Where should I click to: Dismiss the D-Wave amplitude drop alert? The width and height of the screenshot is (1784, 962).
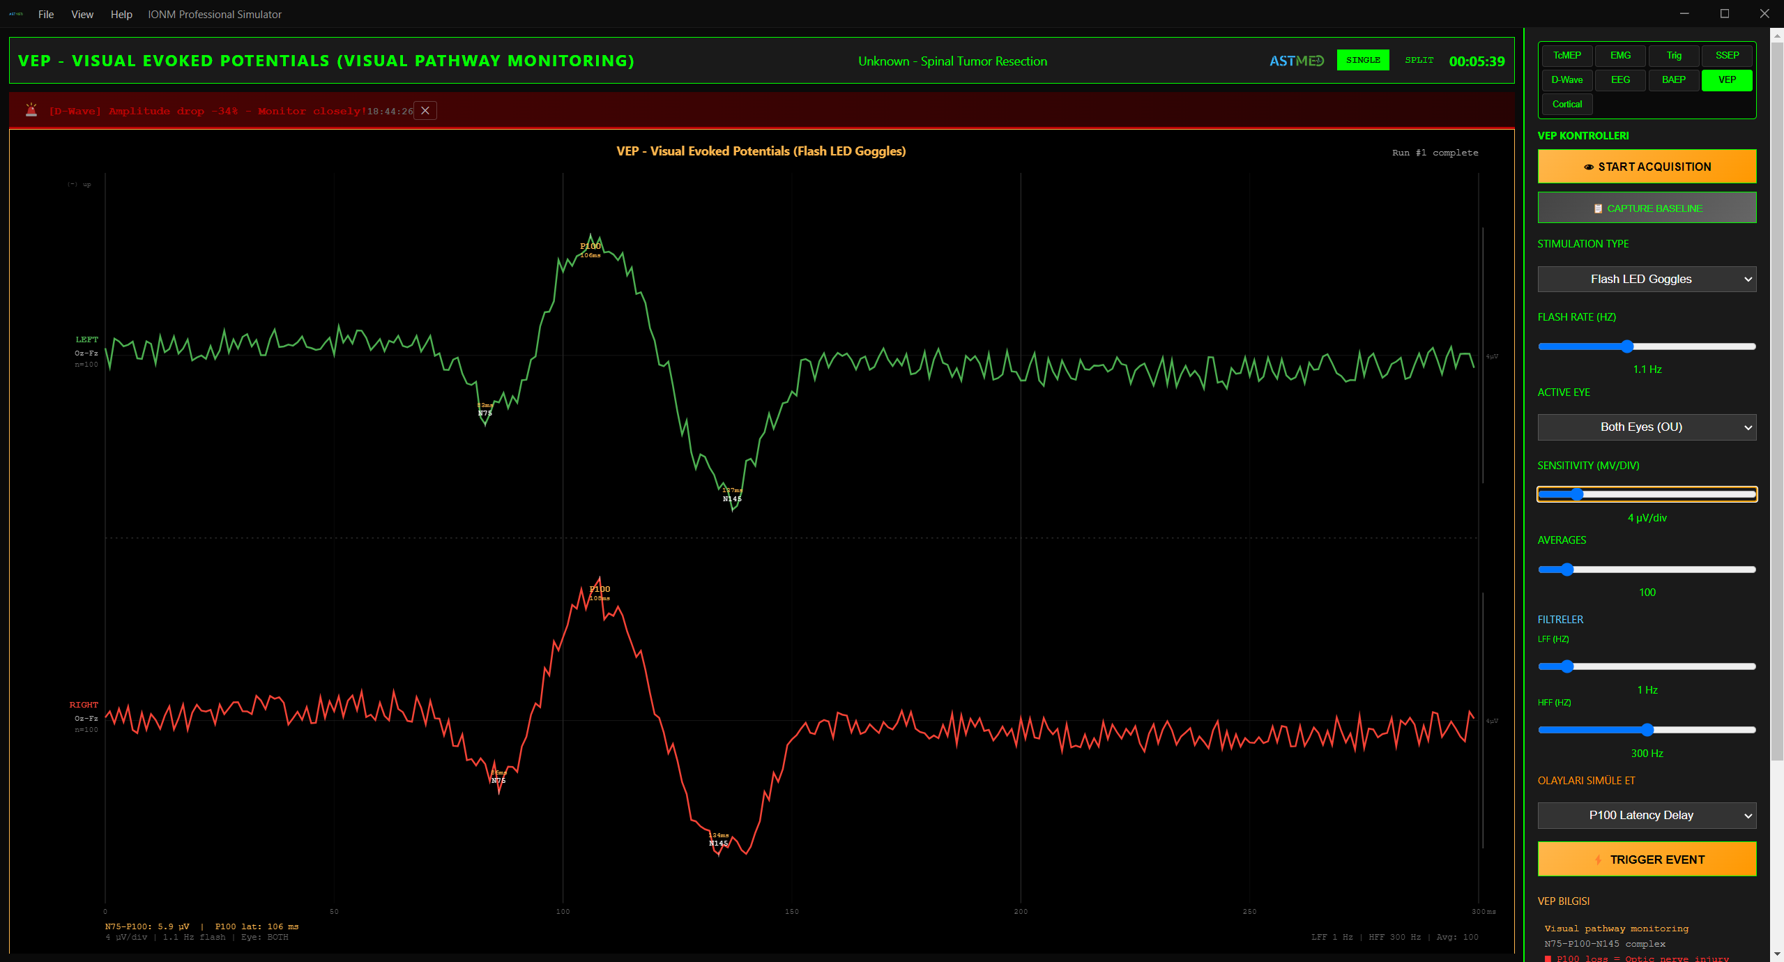425,111
